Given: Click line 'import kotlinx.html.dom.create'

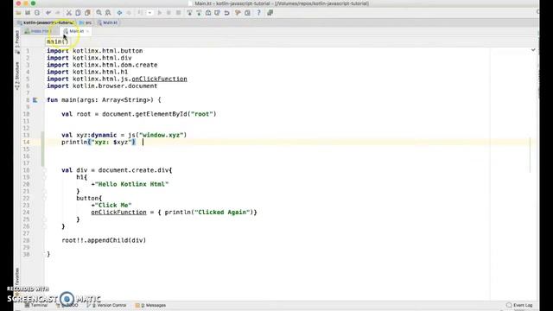Looking at the screenshot, I should pos(102,65).
